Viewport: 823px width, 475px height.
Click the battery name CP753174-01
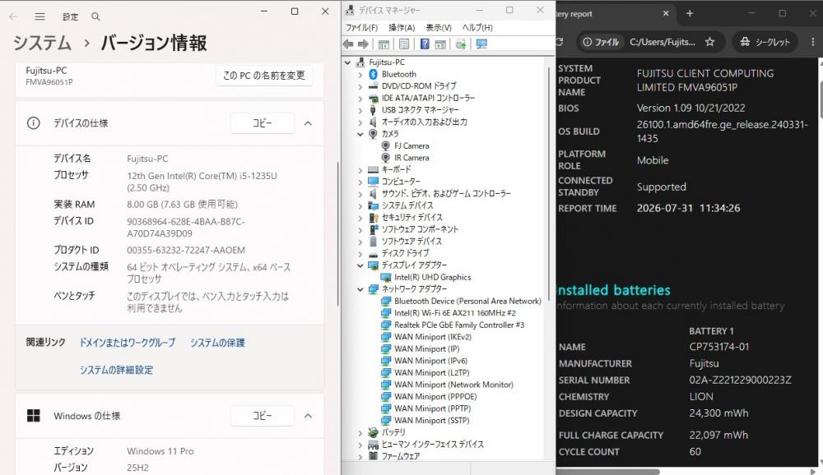click(x=719, y=347)
